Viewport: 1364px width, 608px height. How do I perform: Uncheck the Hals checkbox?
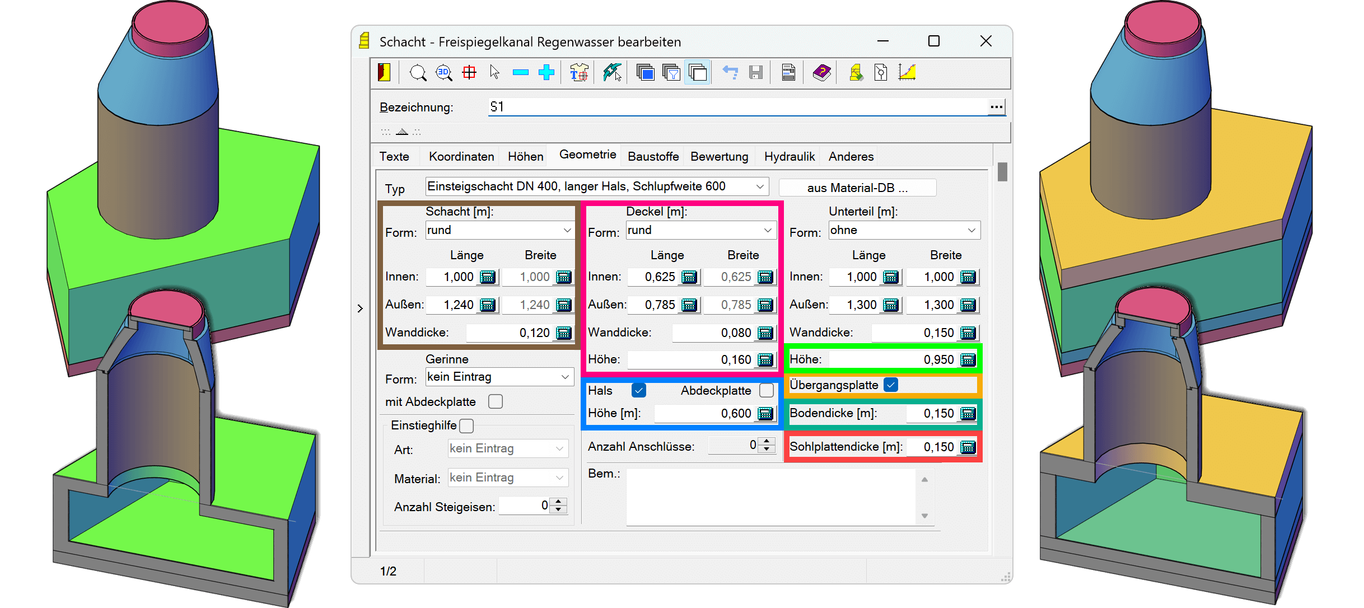[x=638, y=390]
